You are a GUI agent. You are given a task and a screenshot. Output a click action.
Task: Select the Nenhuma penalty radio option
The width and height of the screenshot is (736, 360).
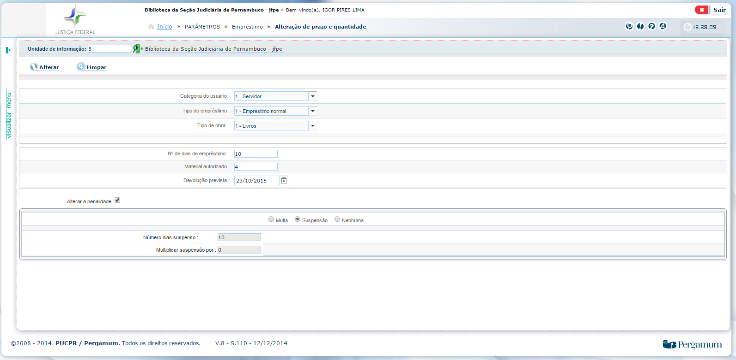point(337,219)
